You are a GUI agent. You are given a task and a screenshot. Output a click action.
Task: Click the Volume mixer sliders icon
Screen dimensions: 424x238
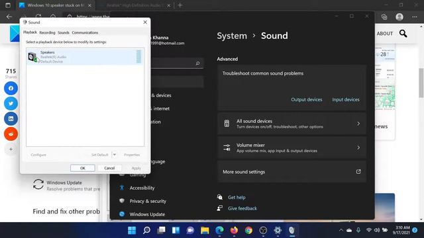[x=227, y=147]
